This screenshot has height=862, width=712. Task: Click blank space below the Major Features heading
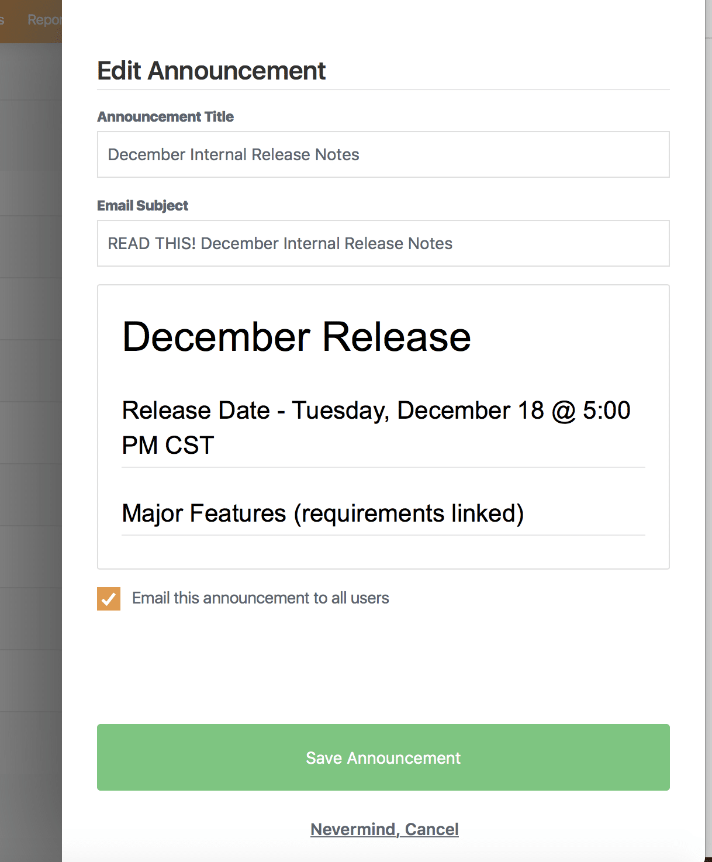coord(383,552)
